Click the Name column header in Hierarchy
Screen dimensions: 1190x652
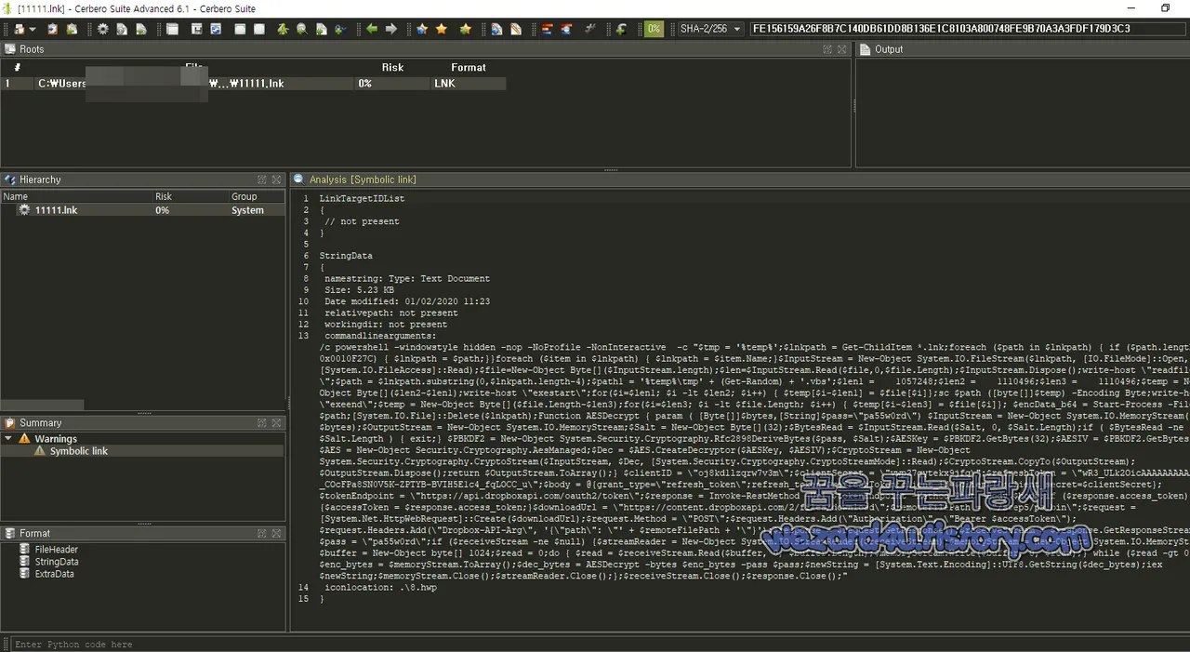77,196
